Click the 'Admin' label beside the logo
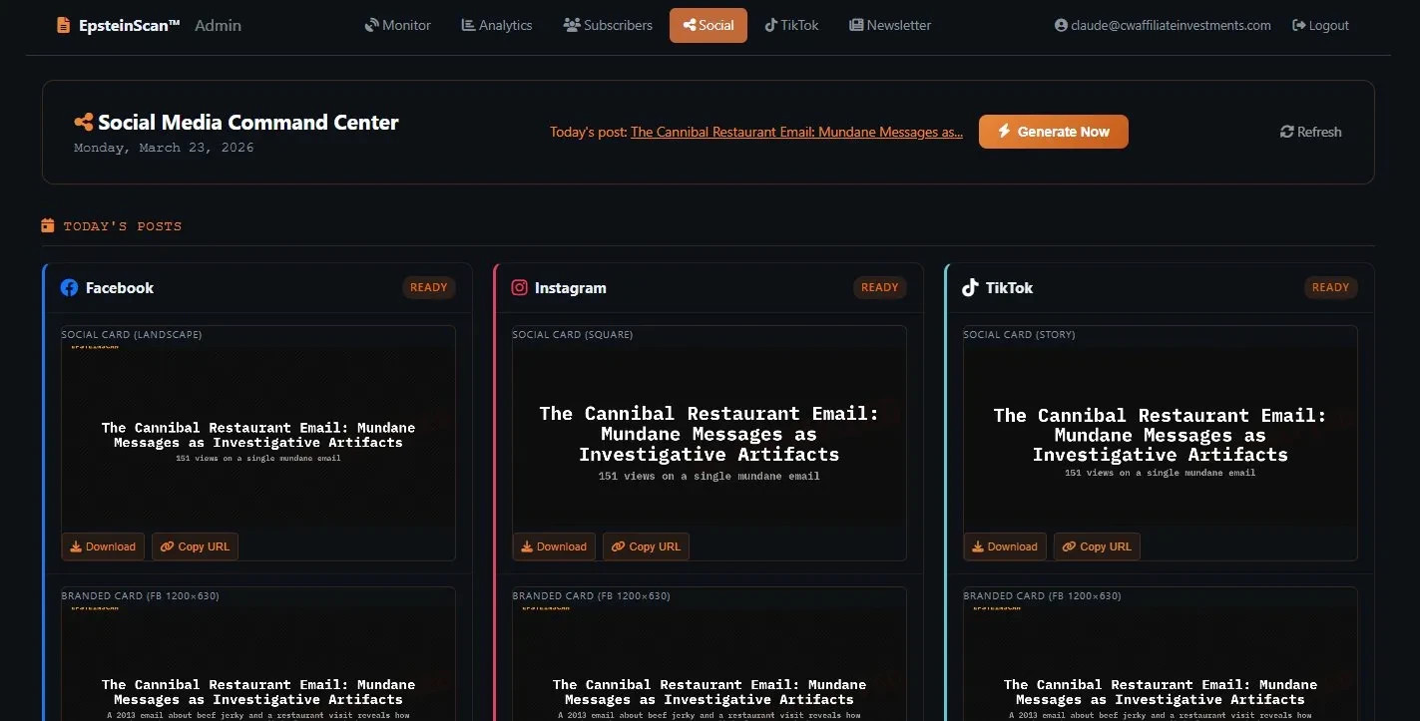1420x721 pixels. point(218,25)
